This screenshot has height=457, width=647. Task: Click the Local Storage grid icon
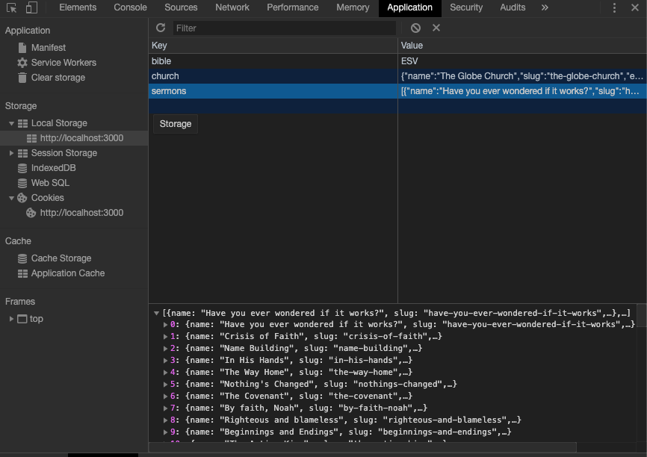[22, 123]
